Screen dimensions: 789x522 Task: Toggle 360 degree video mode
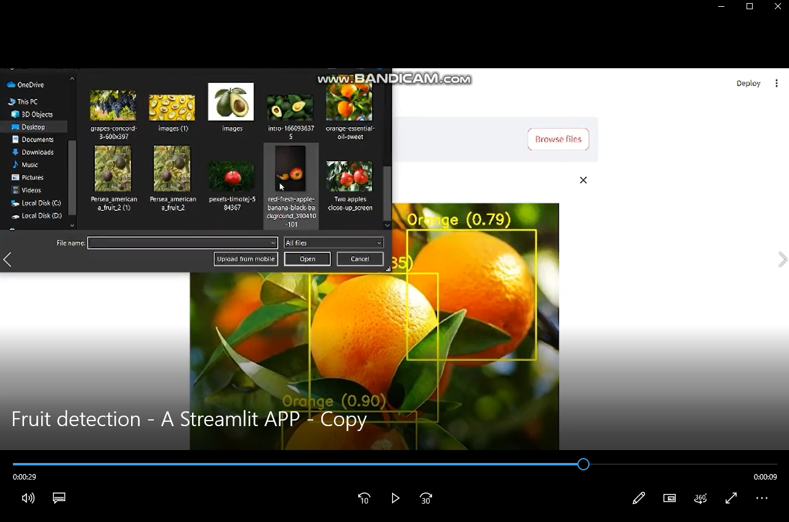(x=700, y=498)
